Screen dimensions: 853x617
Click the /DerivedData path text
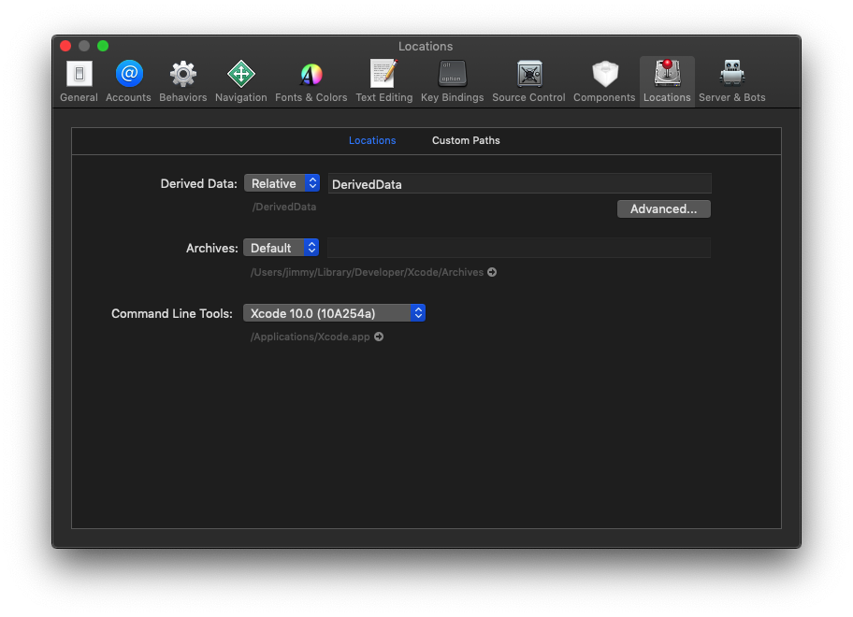coord(284,207)
